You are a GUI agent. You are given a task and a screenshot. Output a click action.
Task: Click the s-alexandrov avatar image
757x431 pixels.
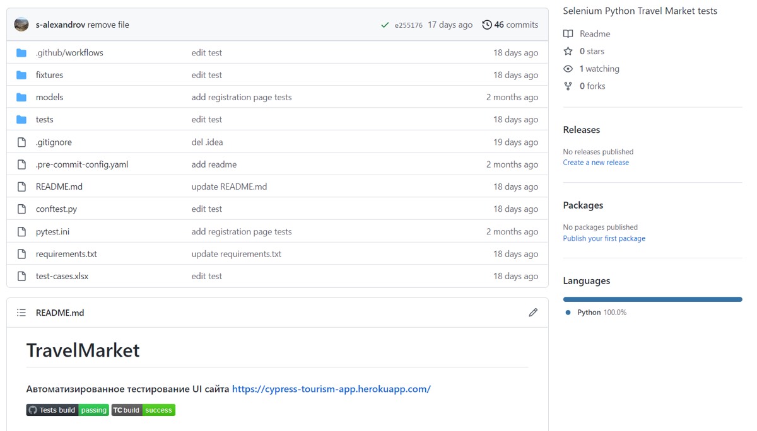(21, 25)
